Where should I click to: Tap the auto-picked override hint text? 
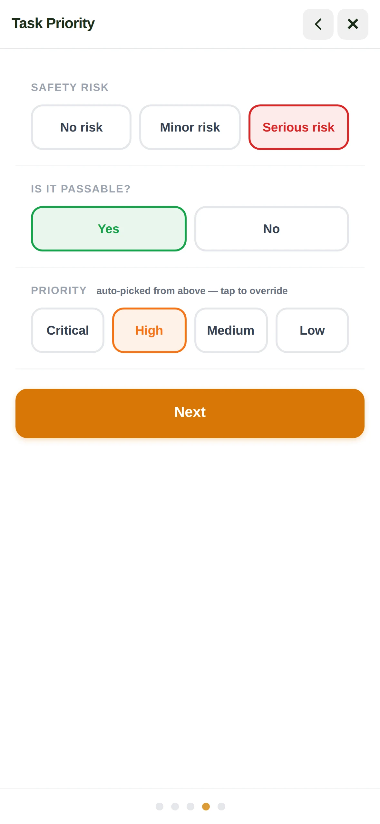click(192, 291)
